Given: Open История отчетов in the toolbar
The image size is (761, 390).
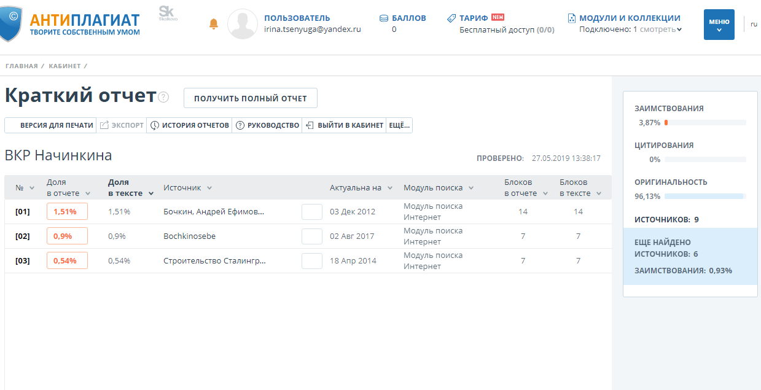Looking at the screenshot, I should pos(189,125).
